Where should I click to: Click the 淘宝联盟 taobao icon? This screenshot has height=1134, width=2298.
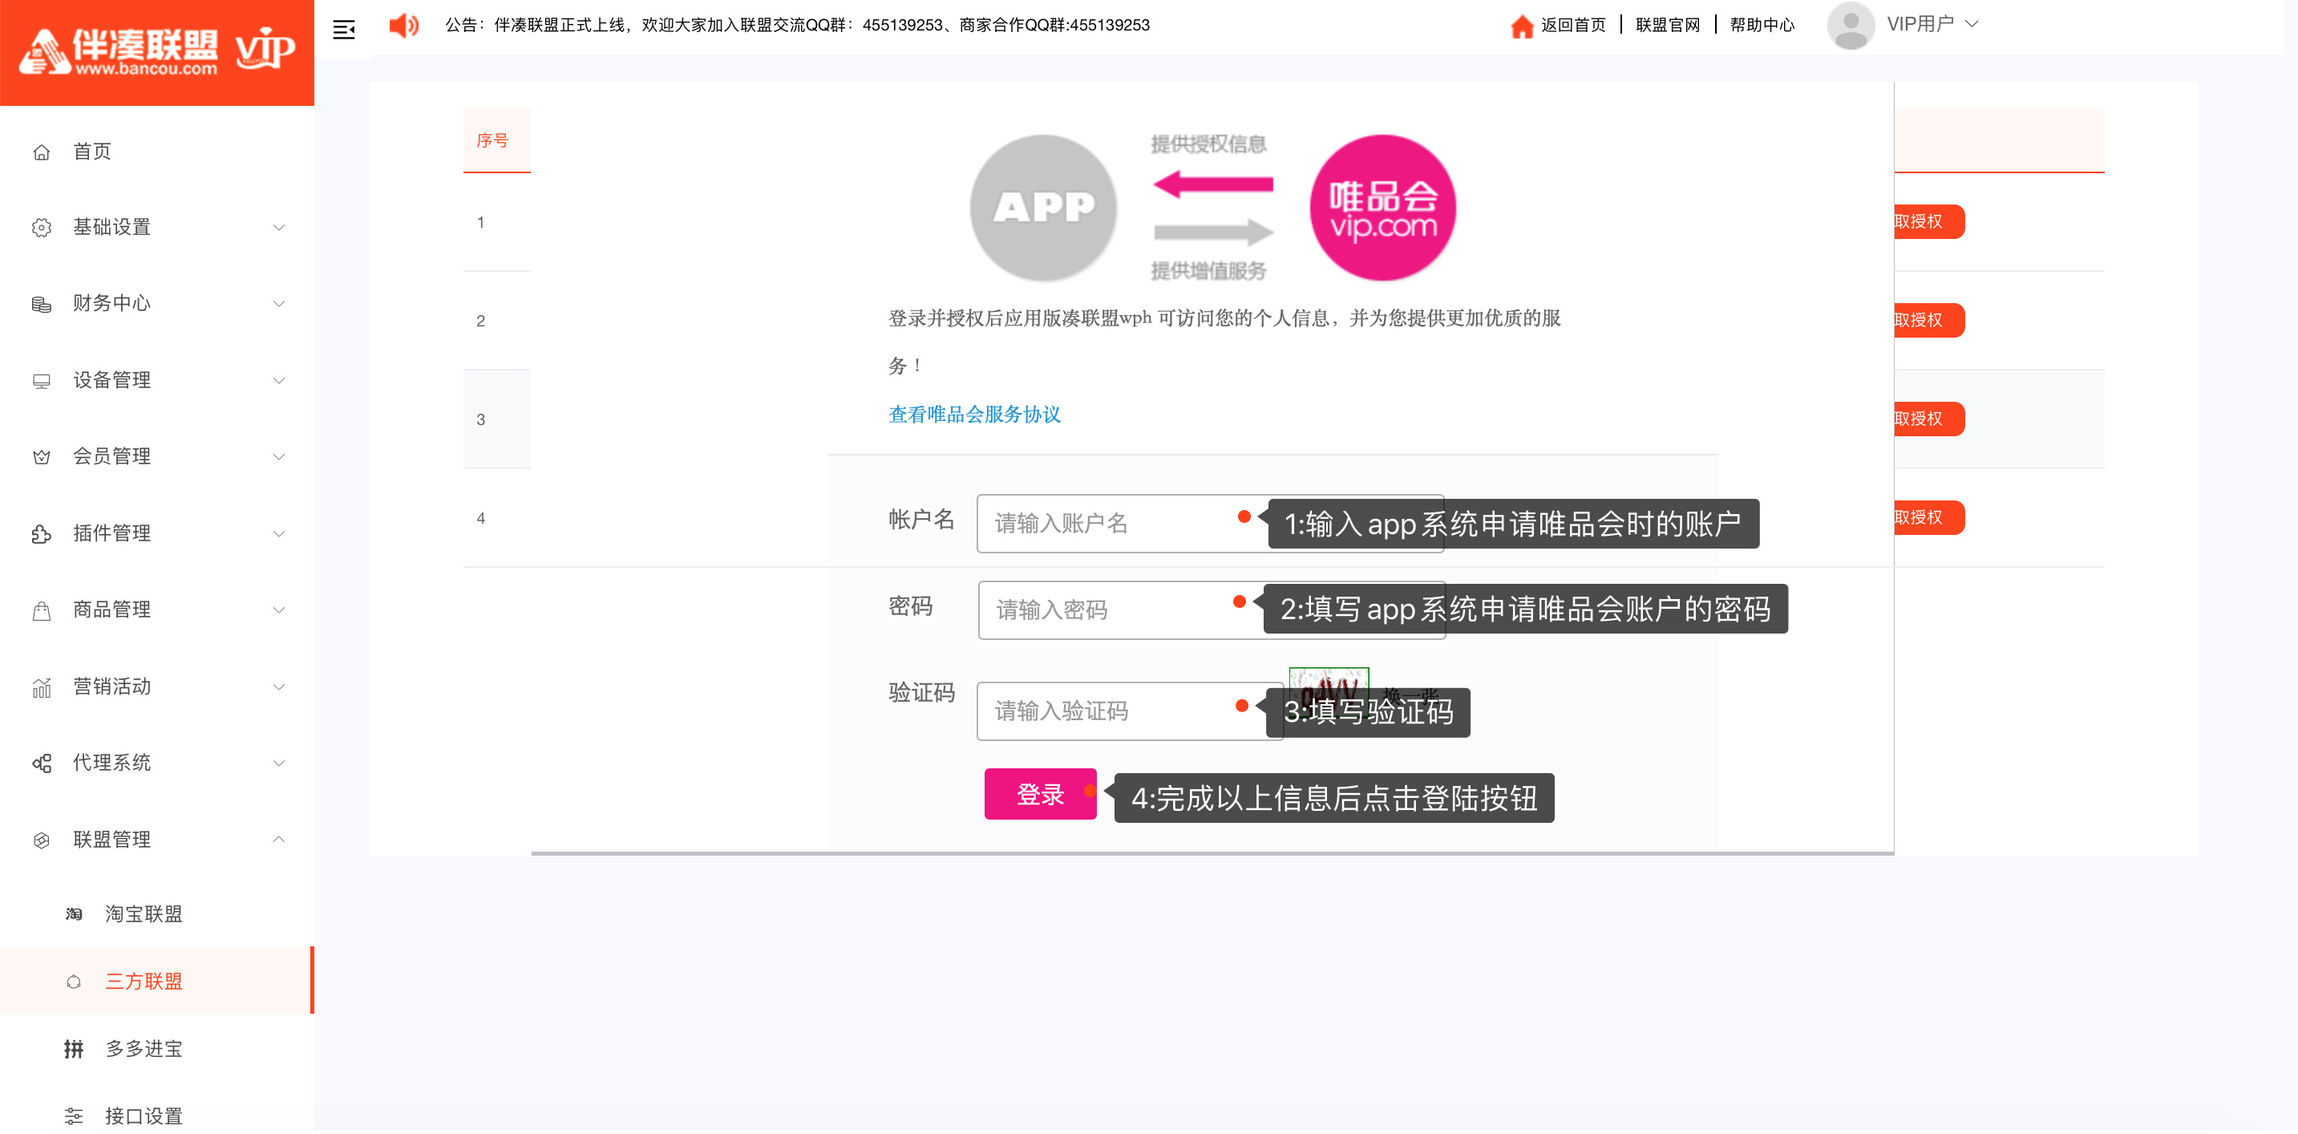pos(74,913)
